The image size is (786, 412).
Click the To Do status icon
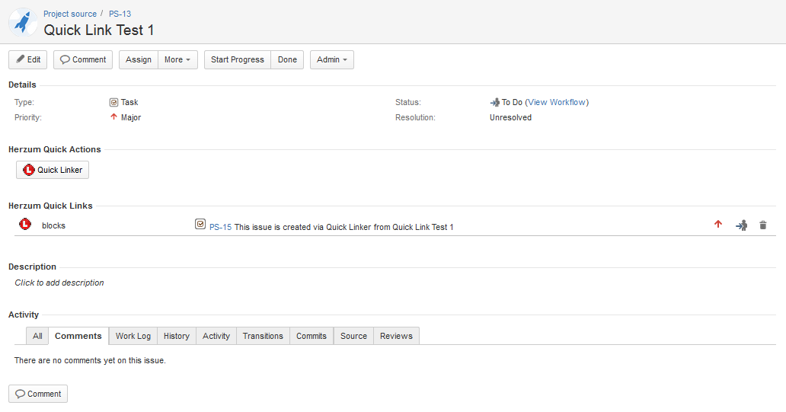tap(495, 102)
